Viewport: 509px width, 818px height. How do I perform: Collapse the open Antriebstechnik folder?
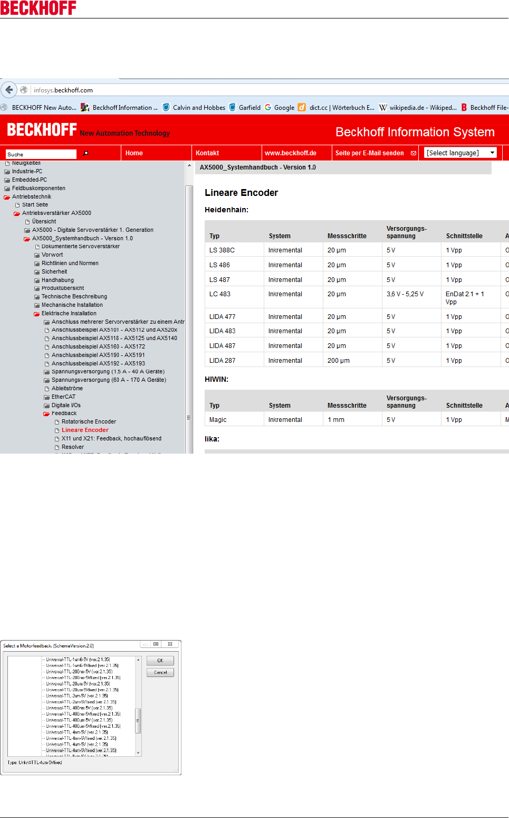pyautogui.click(x=7, y=197)
